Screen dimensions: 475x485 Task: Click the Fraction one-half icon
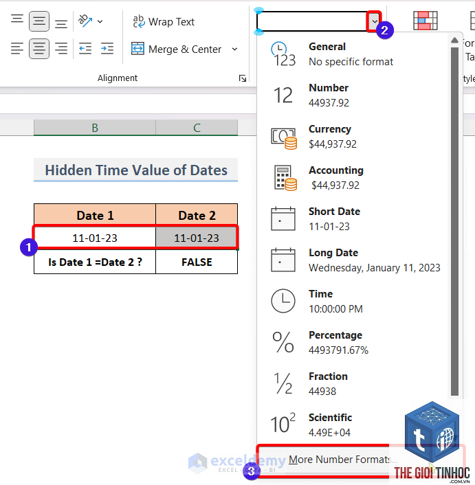pos(283,383)
